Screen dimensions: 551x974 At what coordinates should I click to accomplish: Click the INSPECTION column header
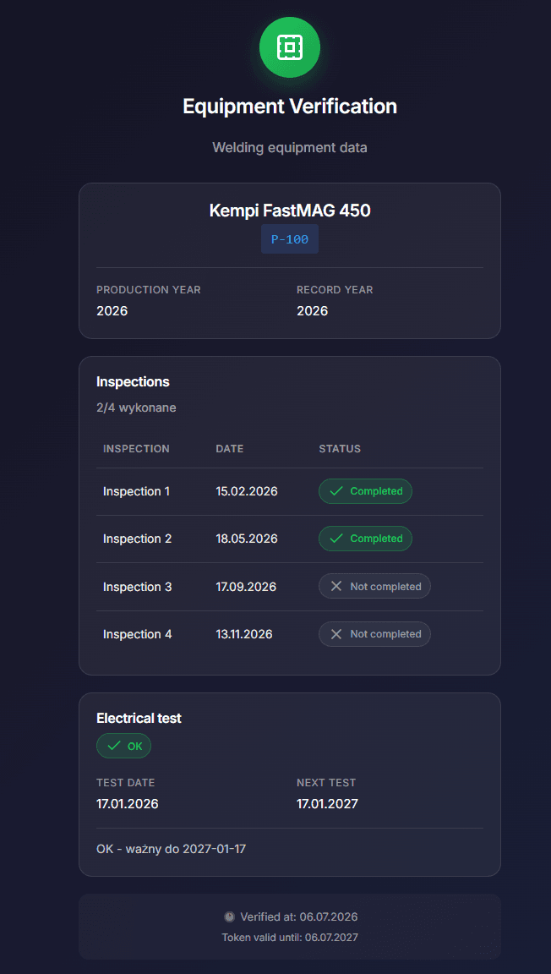click(x=136, y=448)
